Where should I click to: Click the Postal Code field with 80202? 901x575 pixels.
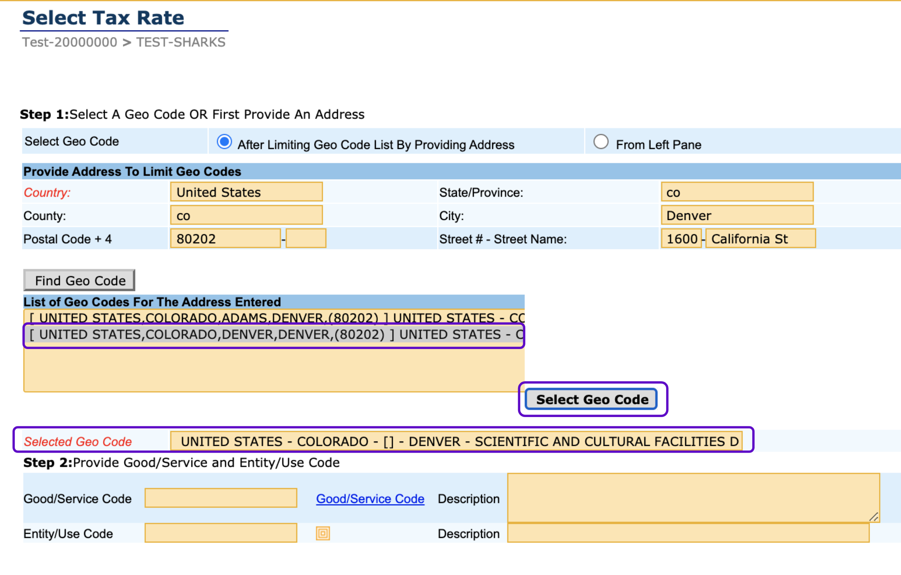225,239
